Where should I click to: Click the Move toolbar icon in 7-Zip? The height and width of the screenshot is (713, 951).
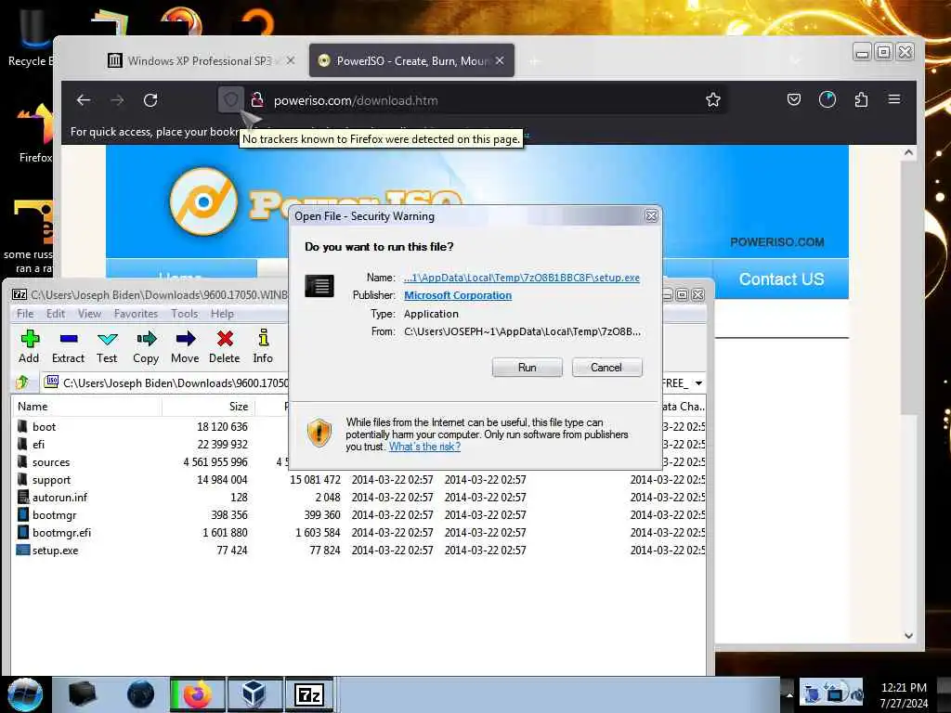(x=185, y=347)
